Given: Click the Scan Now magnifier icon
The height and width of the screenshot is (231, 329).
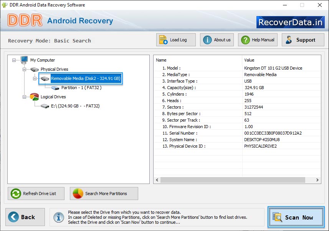Looking at the screenshot, I should 277,217.
